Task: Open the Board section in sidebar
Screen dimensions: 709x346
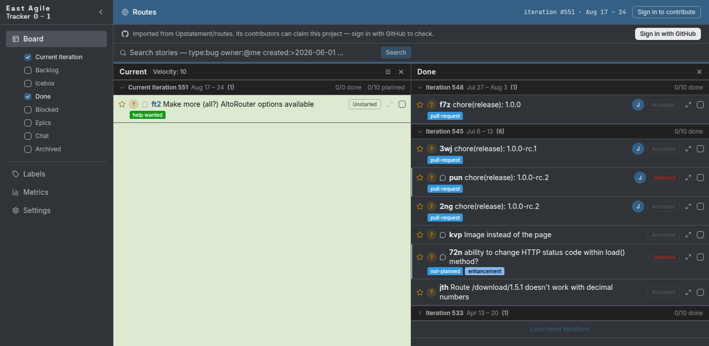Action: (56, 39)
